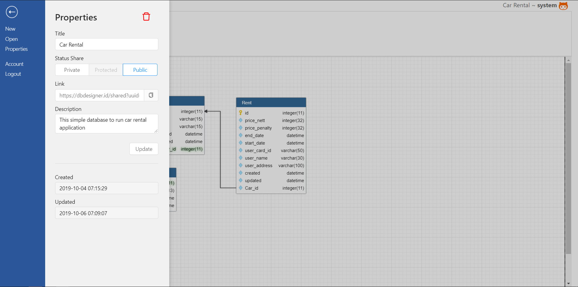
Task: Click the diamond icon beside Car_id field
Action: pyautogui.click(x=241, y=188)
